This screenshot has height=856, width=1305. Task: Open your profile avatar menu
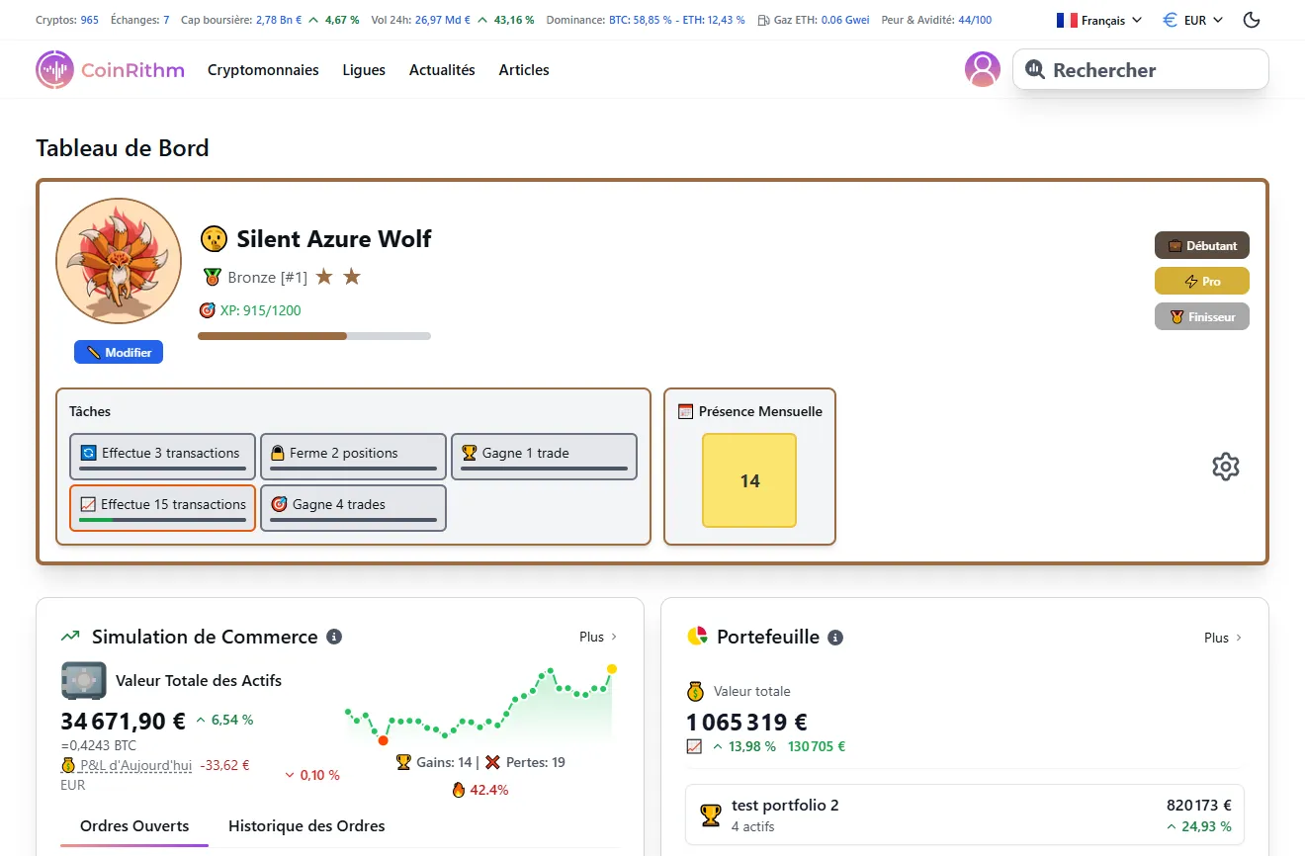[x=982, y=69]
